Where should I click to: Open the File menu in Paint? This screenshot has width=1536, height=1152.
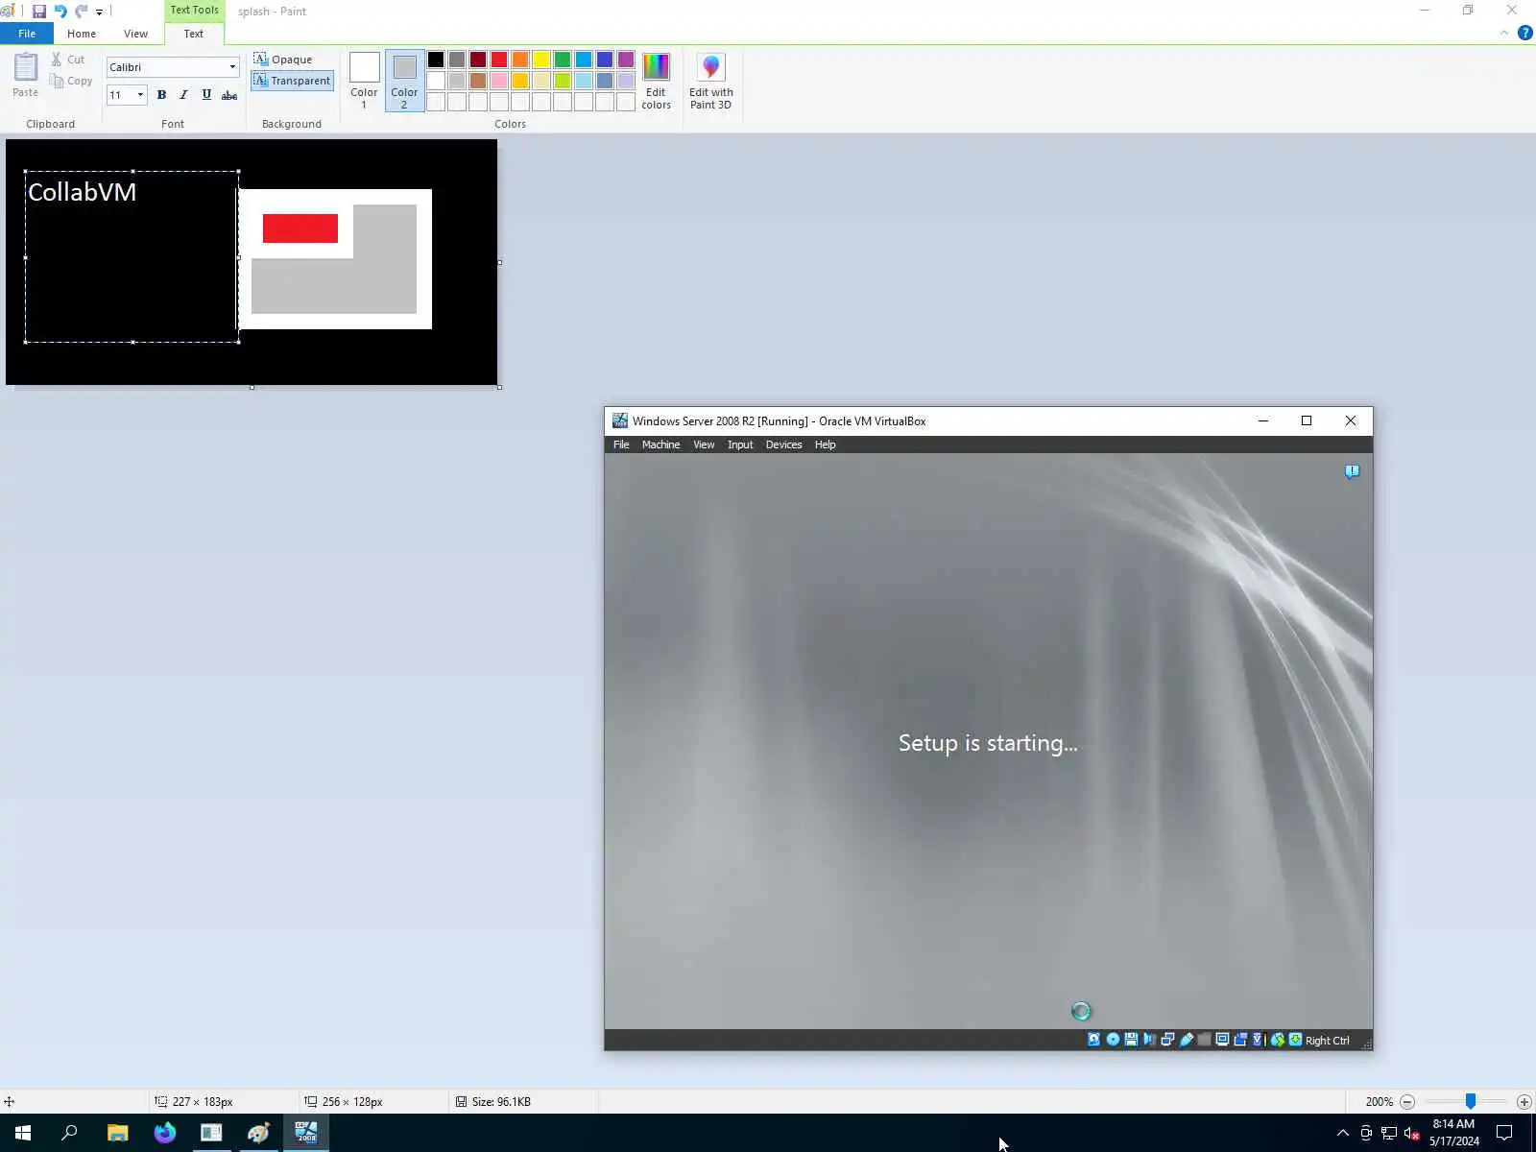27,34
